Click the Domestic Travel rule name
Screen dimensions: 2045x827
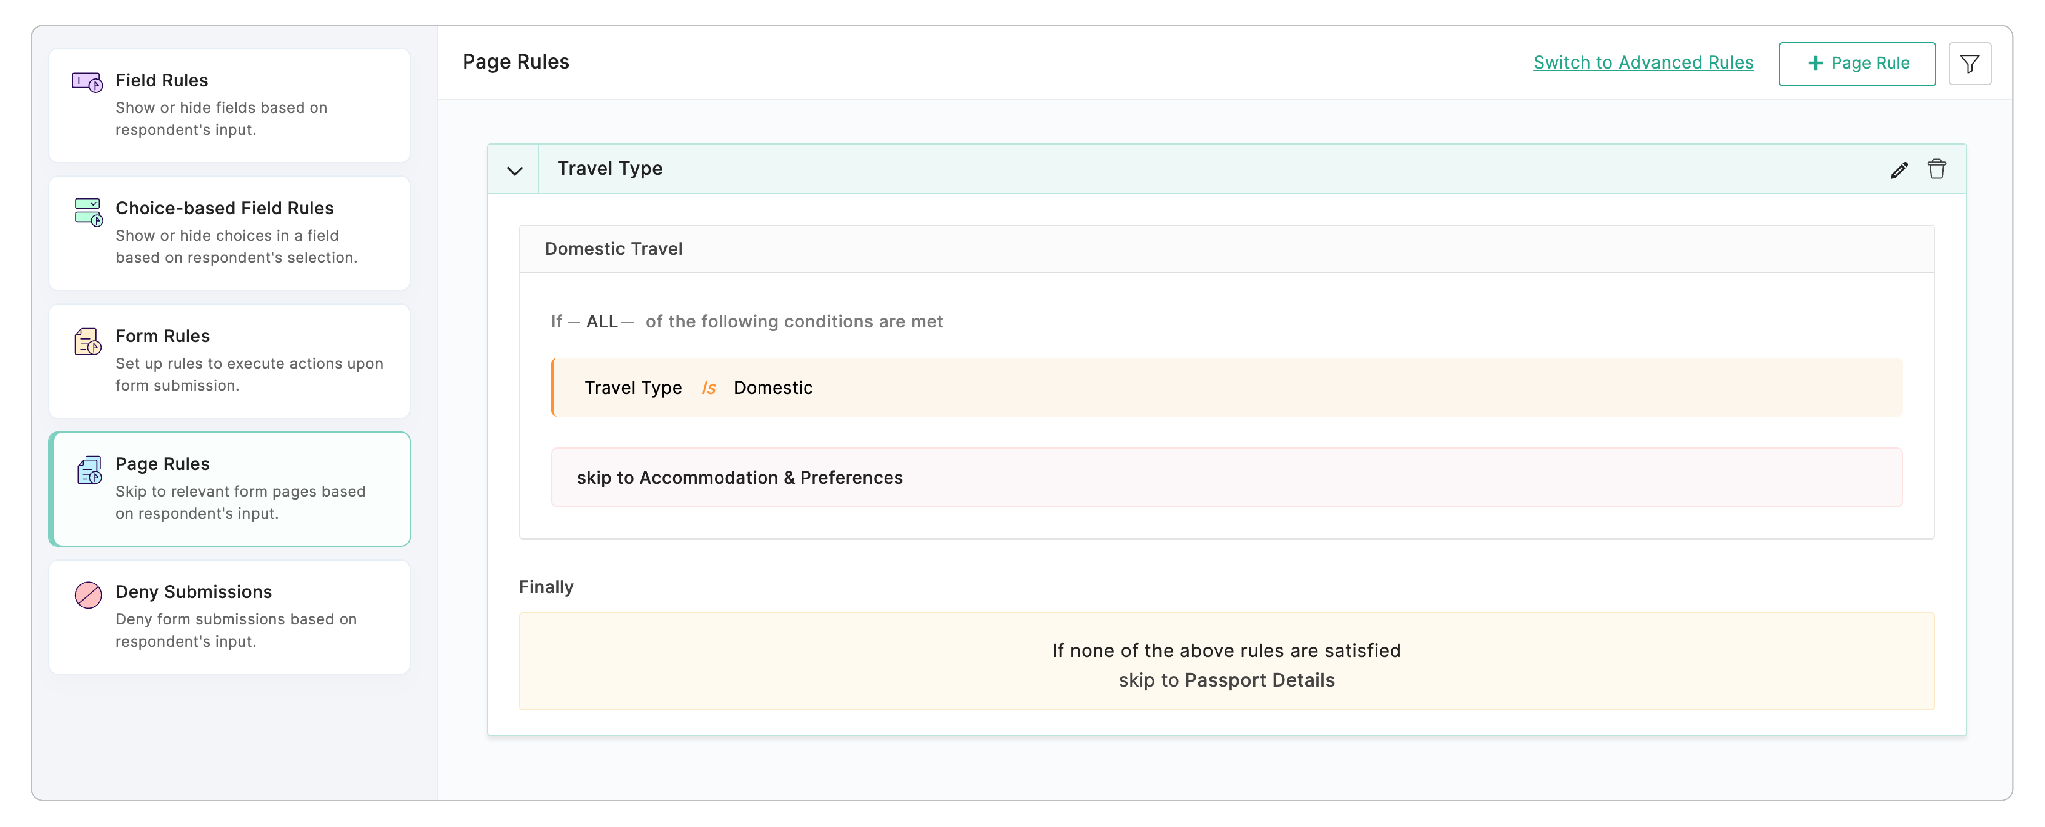pyautogui.click(x=613, y=248)
